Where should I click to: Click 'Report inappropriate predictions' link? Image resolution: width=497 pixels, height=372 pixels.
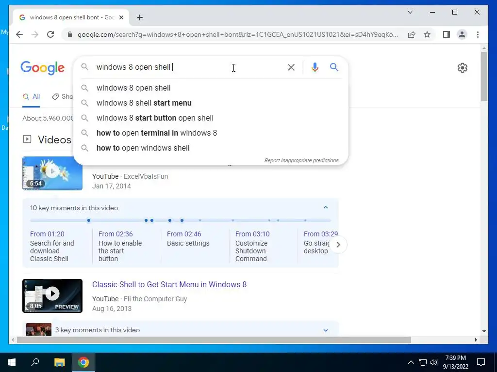[x=301, y=160]
